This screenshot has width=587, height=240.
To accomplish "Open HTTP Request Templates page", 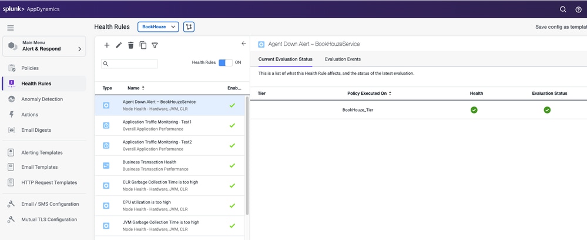I will 44,182.
